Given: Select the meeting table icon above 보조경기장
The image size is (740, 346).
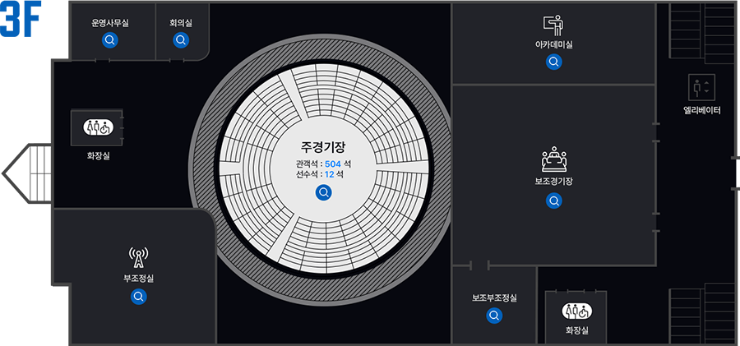Looking at the screenshot, I should [554, 159].
